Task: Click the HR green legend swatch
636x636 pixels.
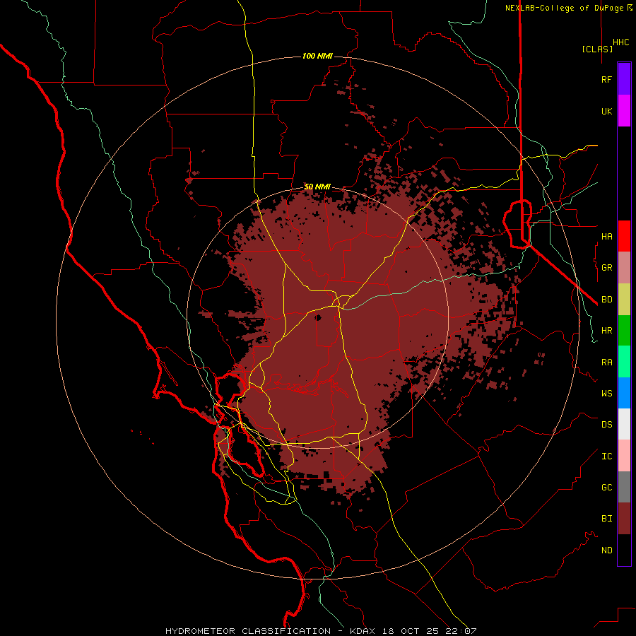Action: [624, 331]
